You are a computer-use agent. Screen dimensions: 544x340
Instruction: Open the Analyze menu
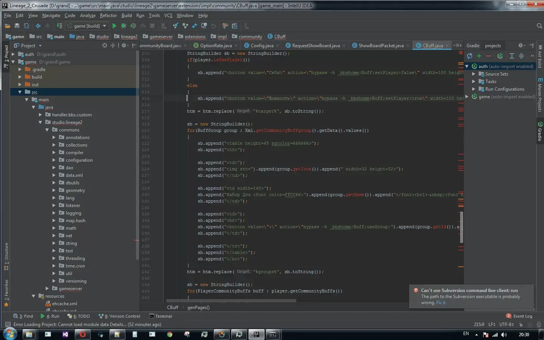click(x=88, y=15)
